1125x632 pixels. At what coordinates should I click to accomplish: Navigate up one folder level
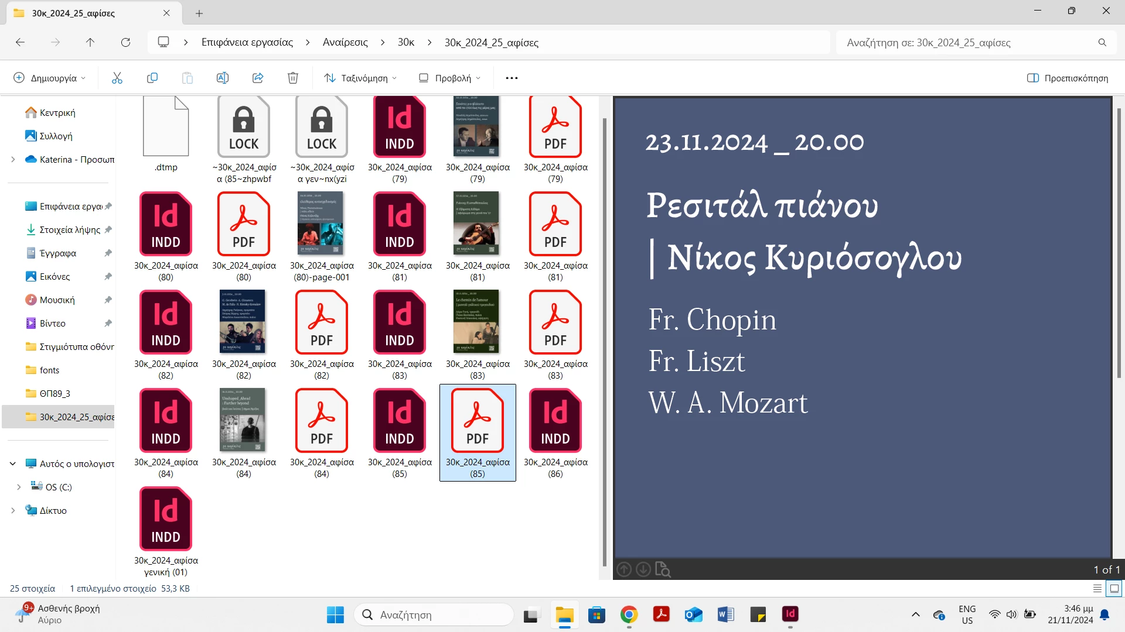coord(90,42)
